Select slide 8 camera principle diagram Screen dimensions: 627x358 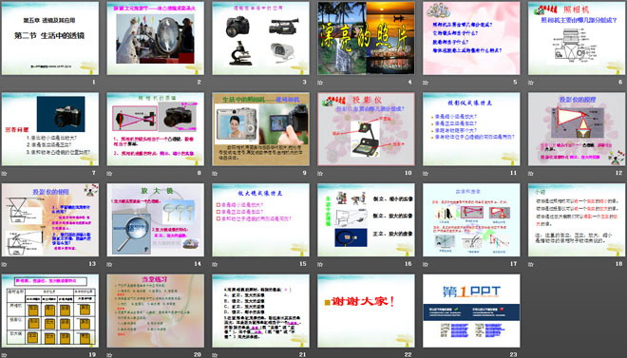156,129
